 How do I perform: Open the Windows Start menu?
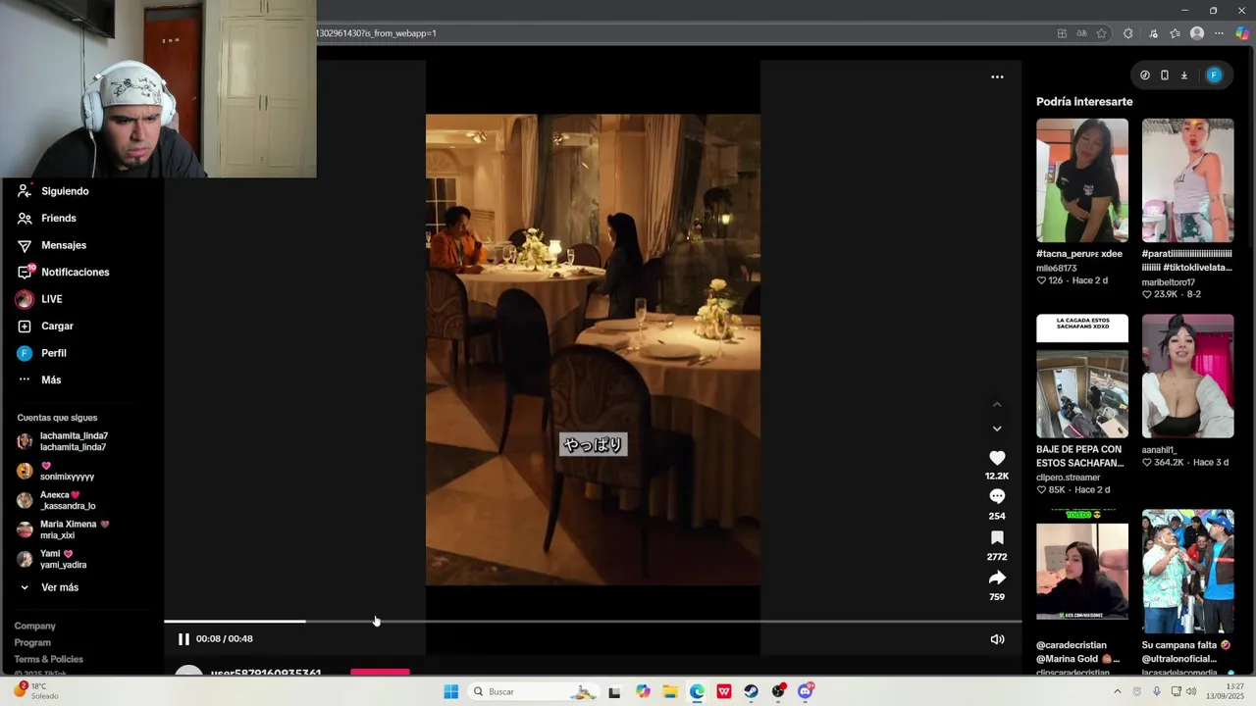[450, 691]
